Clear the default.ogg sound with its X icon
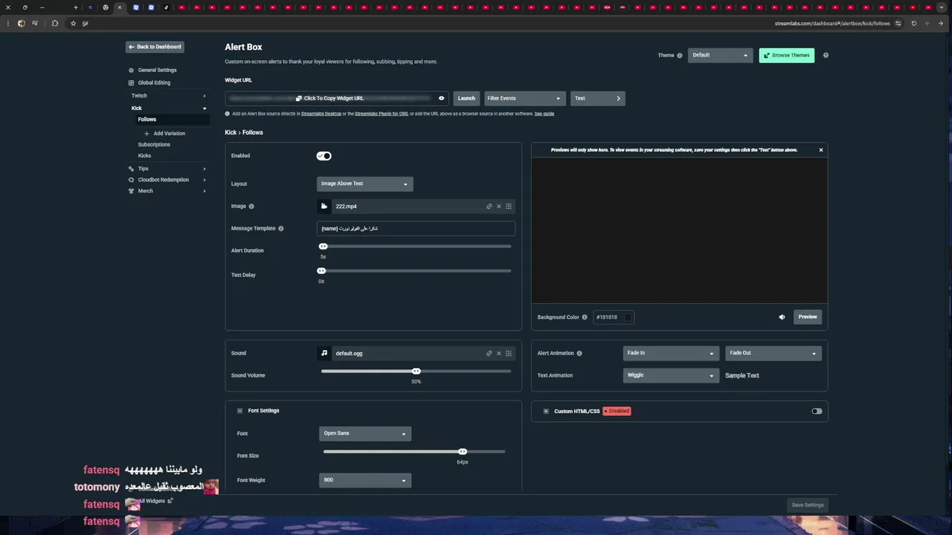Viewport: 952px width, 535px height. tap(499, 354)
